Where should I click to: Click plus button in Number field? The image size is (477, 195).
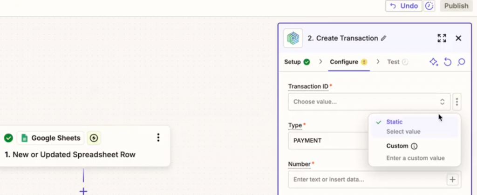(452, 180)
